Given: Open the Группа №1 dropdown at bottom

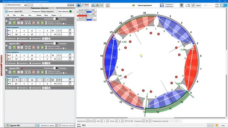Looking at the screenshot, I should point(22,126).
